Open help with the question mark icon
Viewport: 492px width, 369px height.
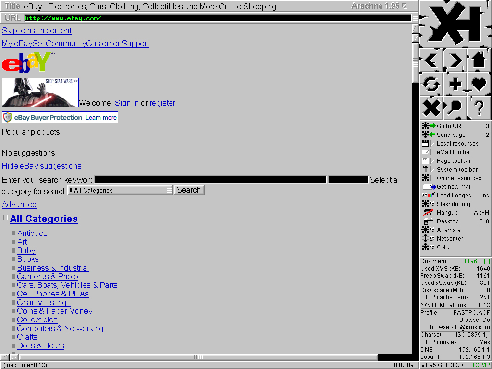(x=479, y=108)
